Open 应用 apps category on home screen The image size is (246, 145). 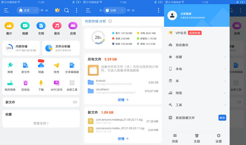pos(73,29)
